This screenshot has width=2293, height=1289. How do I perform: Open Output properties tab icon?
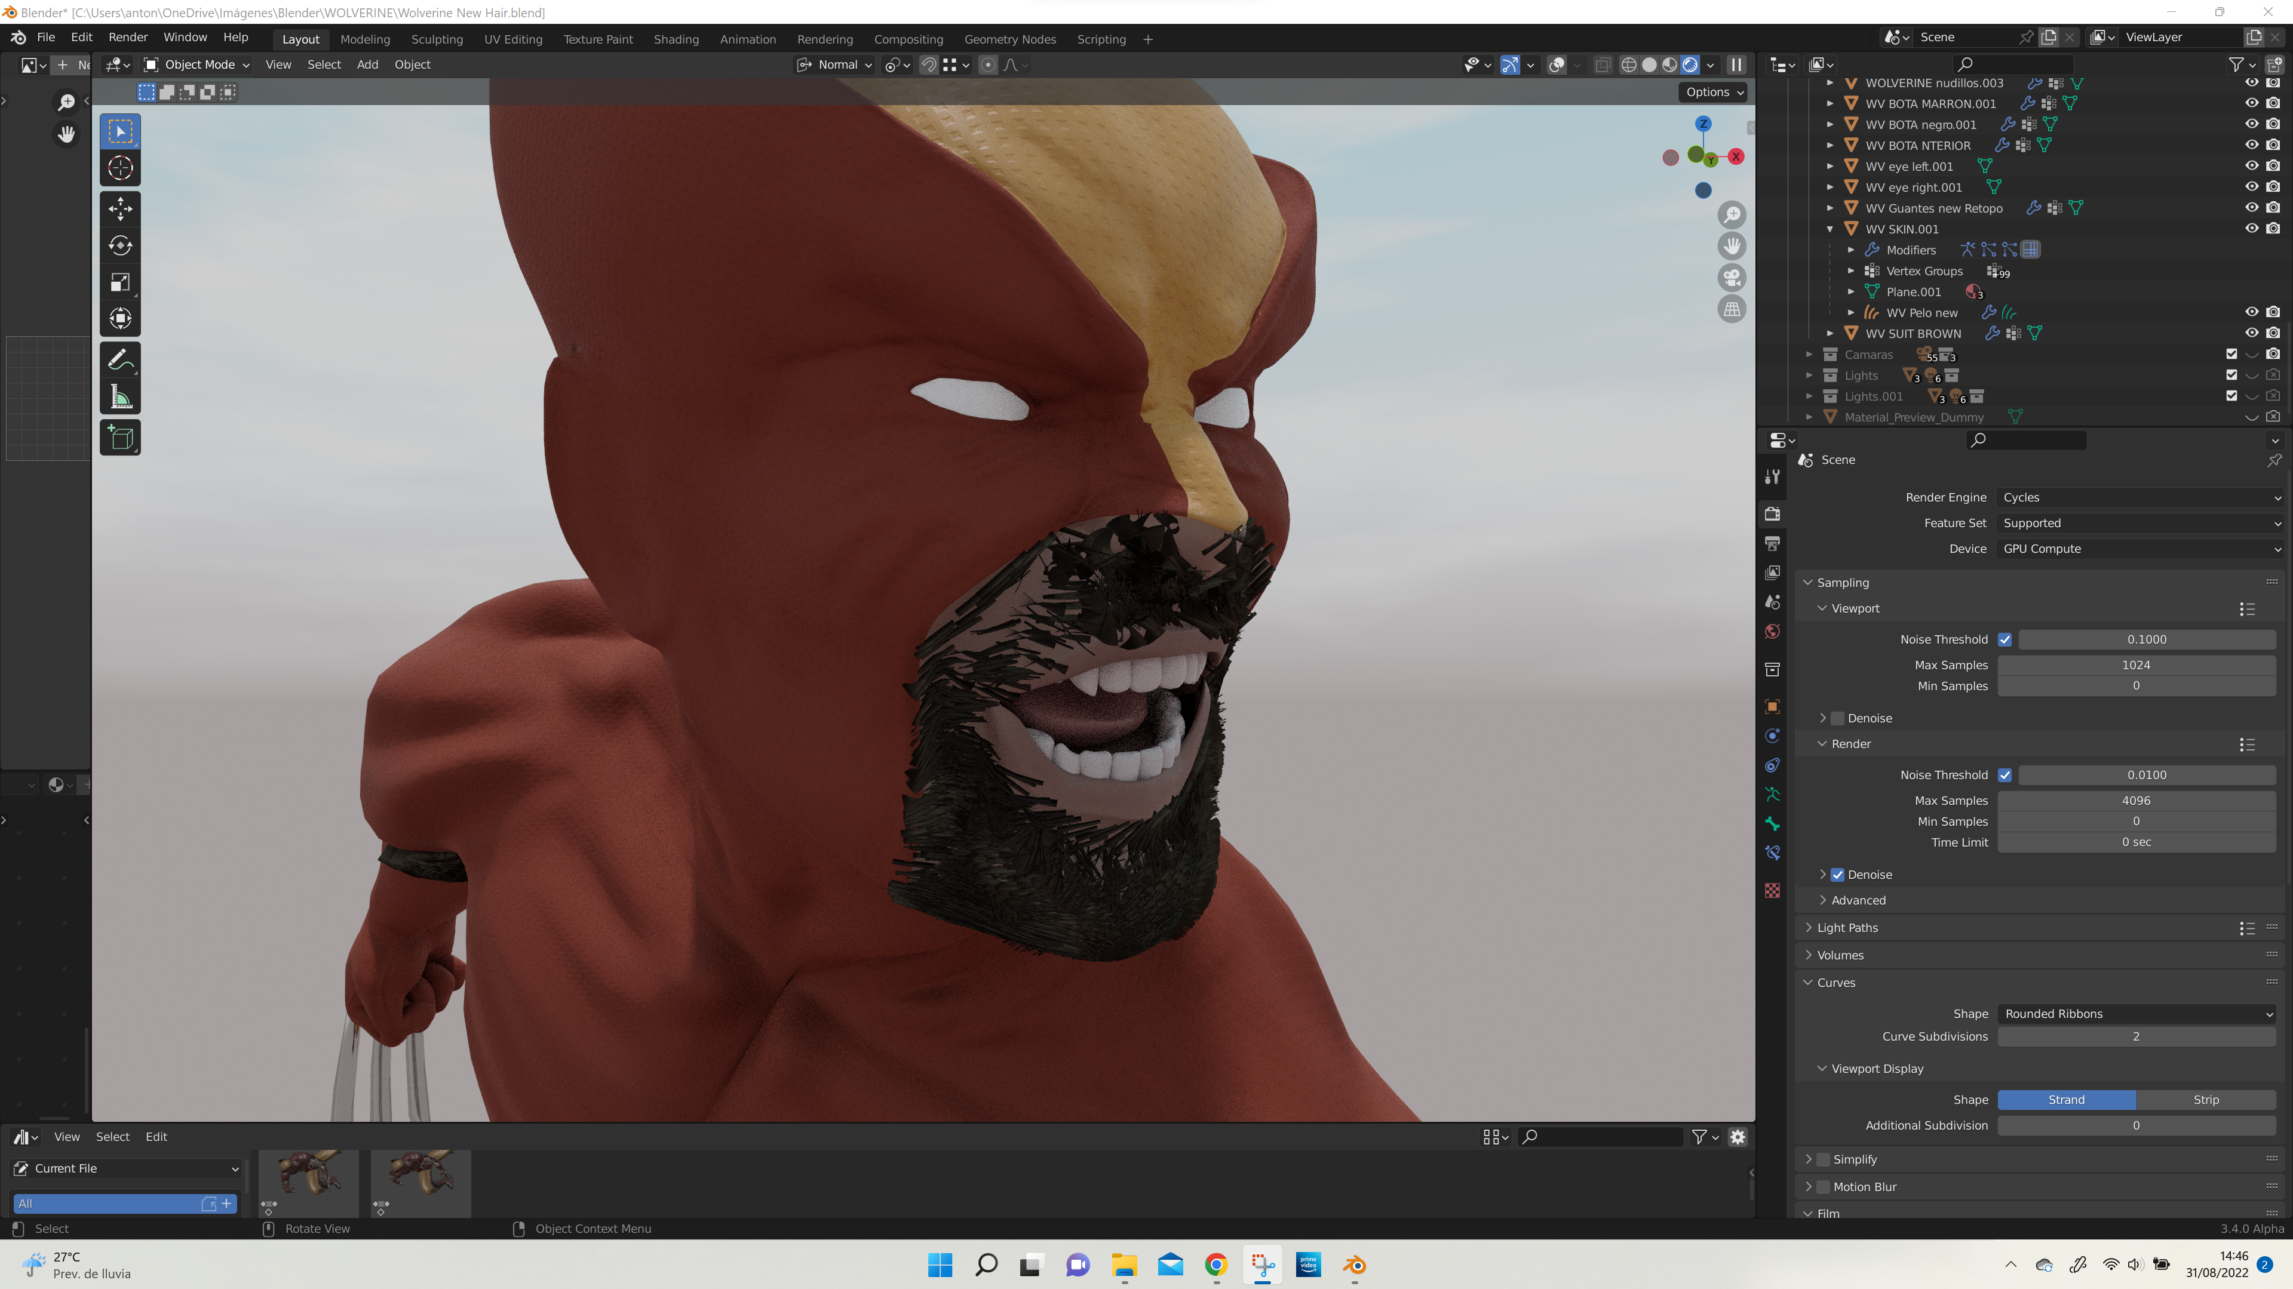pyautogui.click(x=1772, y=543)
